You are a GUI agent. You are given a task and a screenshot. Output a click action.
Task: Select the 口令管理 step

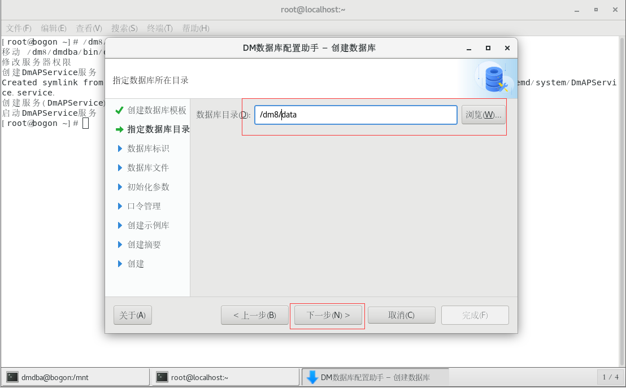click(x=144, y=206)
